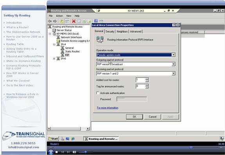Click the Up one level toolbar icon
The image size is (225, 155).
(x=62, y=21)
